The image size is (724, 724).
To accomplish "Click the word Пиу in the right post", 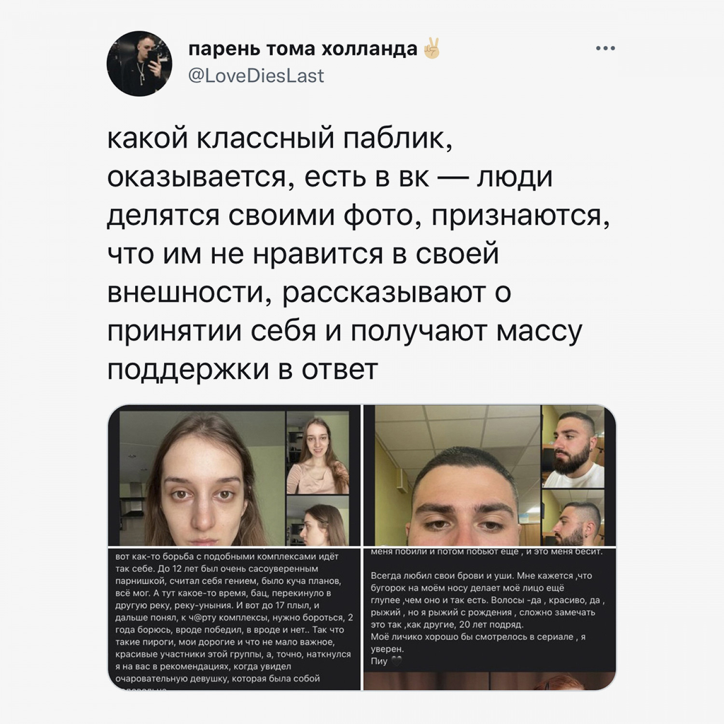I will point(379,661).
